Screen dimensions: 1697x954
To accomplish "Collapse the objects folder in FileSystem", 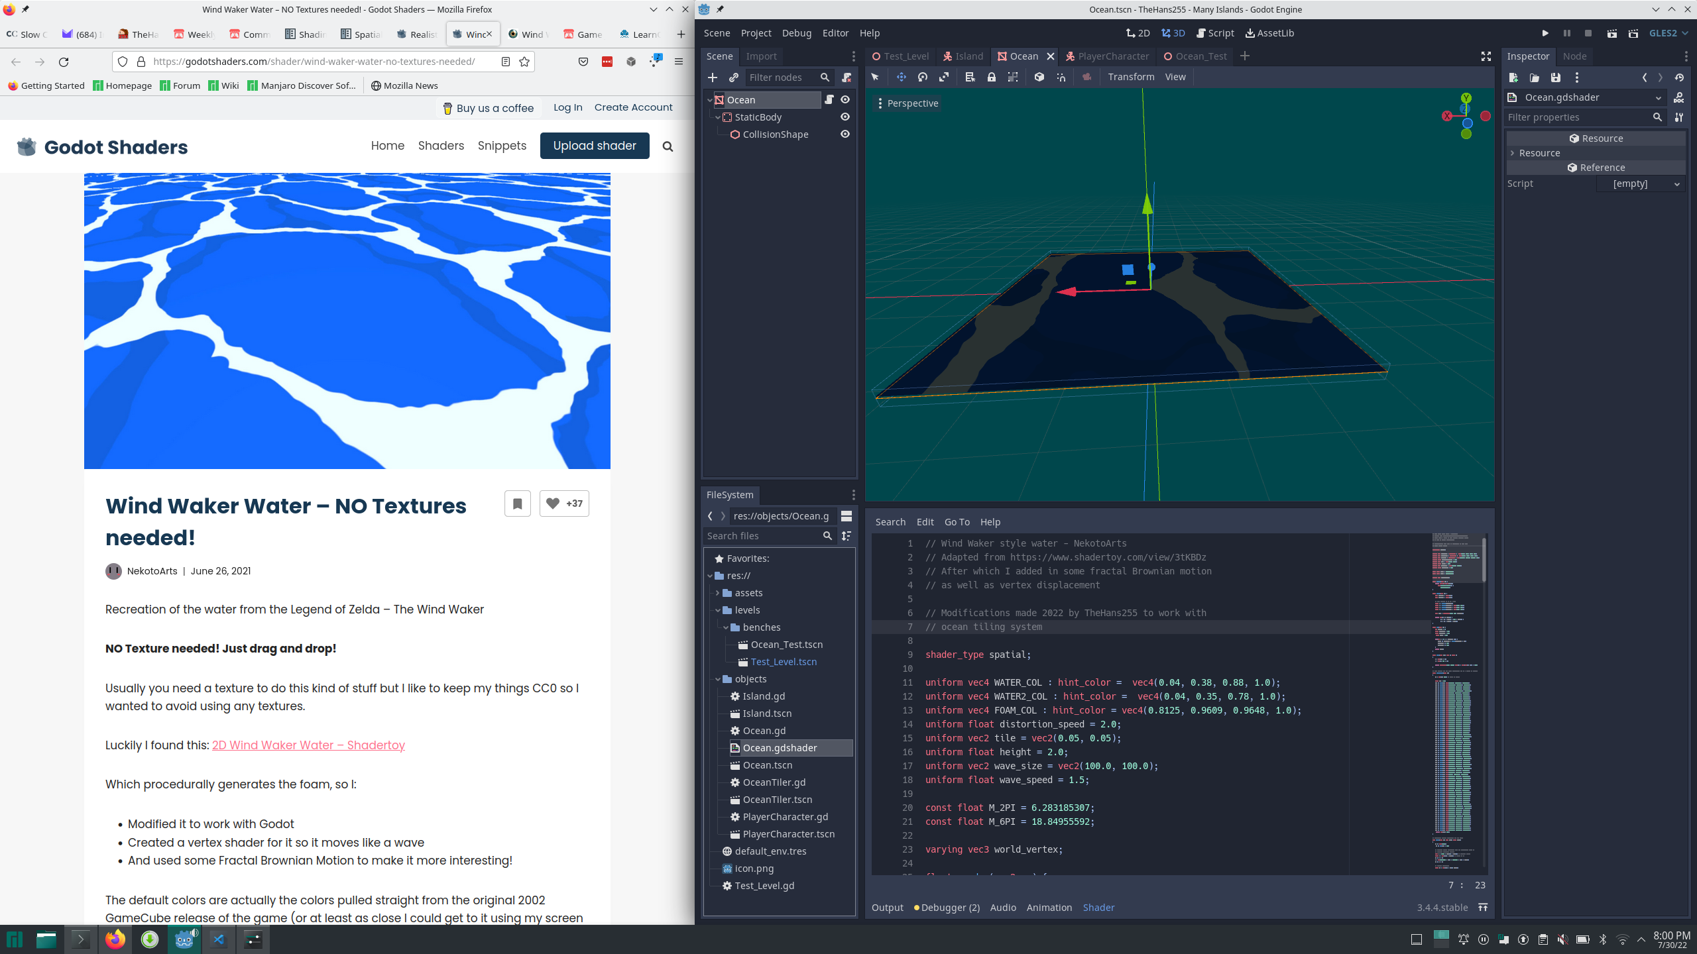I will click(717, 679).
